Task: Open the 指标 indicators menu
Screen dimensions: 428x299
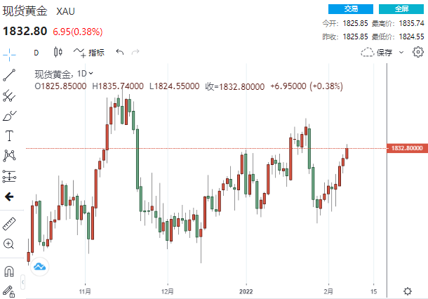Action: (88, 52)
